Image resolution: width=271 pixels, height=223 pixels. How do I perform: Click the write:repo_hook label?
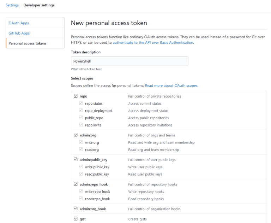coord(97,192)
